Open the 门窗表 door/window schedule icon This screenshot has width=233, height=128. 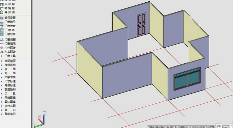tap(2, 30)
